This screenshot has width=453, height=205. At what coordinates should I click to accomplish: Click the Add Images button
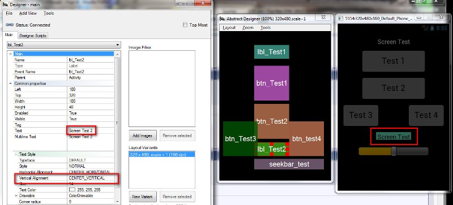143,136
